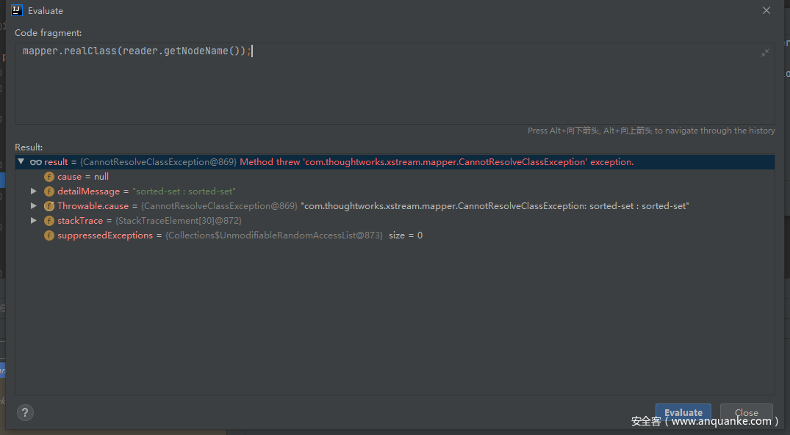Close the Evaluate dialog window
Viewport: 790px width, 435px height.
point(766,10)
